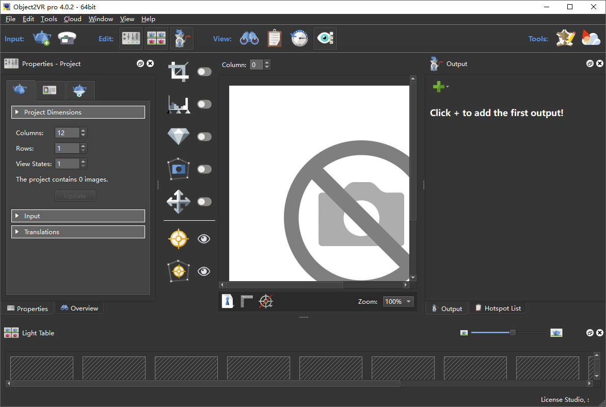
Task: Open the Output robot toolbar icon
Action: pos(181,38)
